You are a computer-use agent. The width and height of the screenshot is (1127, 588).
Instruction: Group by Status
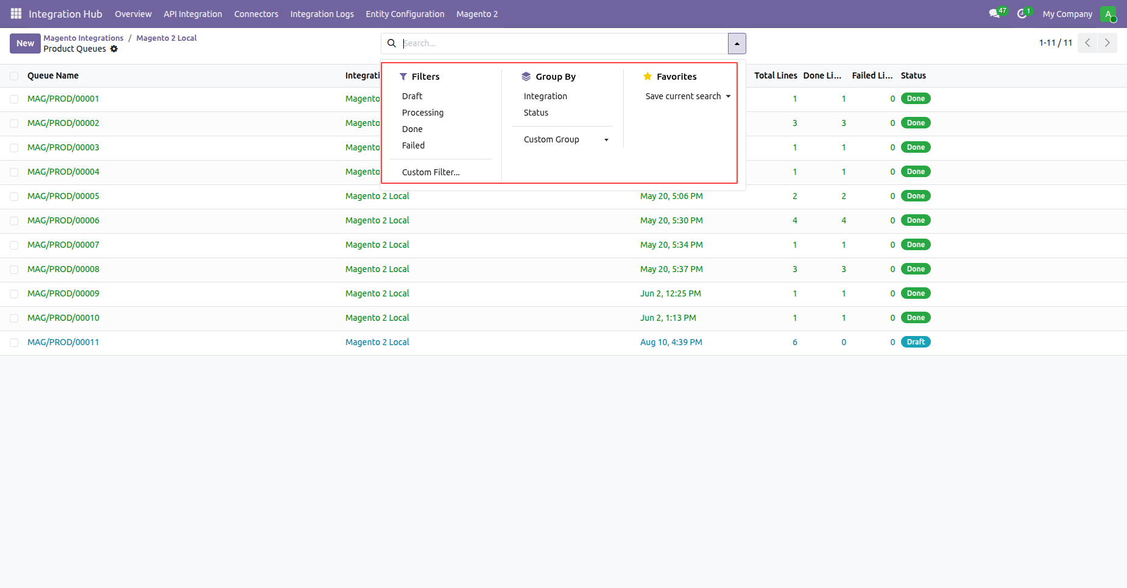[536, 113]
